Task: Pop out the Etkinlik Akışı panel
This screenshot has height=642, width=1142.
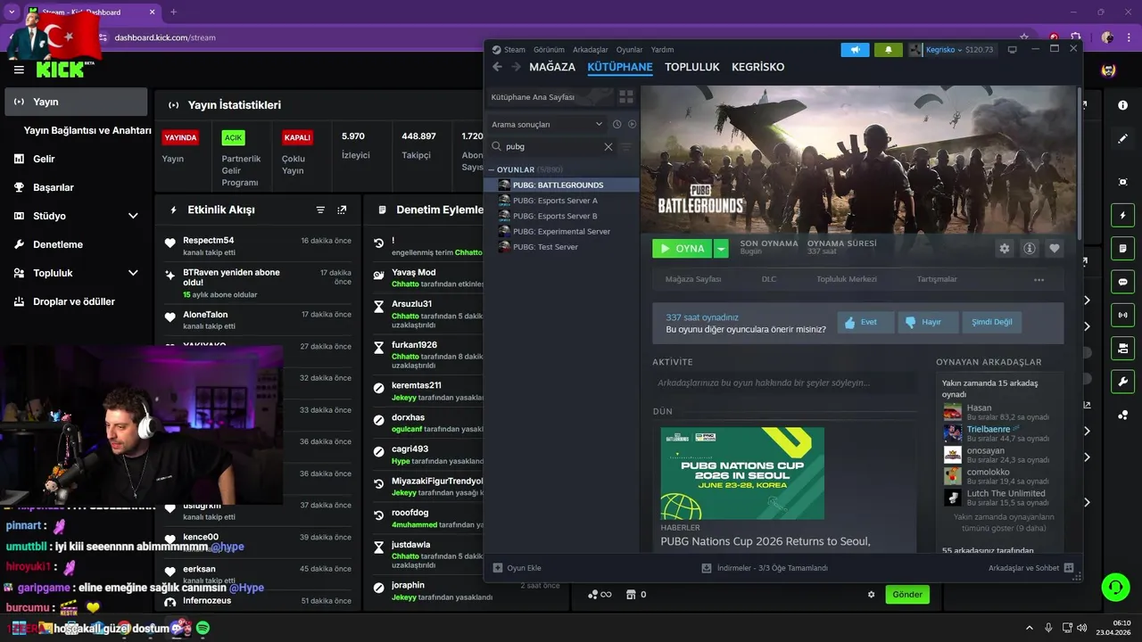Action: [x=342, y=210]
